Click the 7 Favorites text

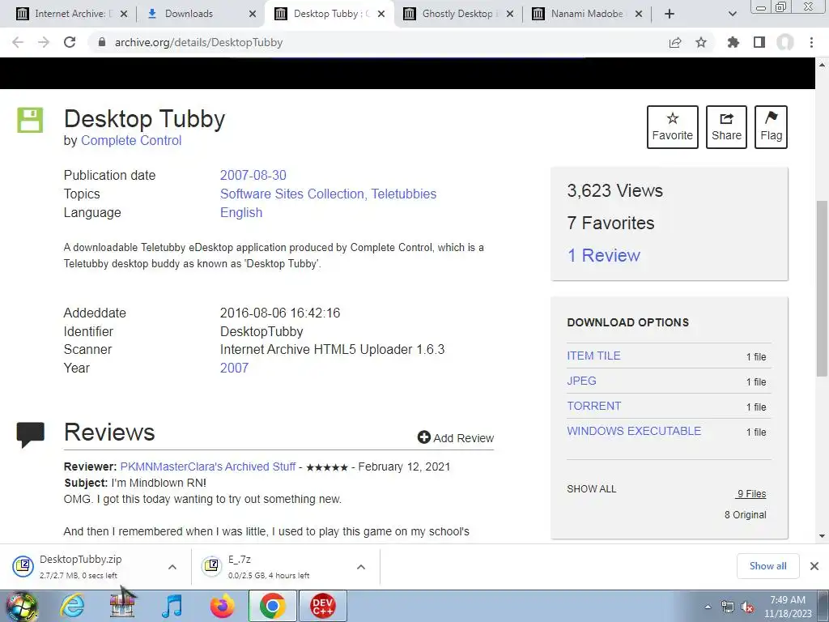point(610,224)
